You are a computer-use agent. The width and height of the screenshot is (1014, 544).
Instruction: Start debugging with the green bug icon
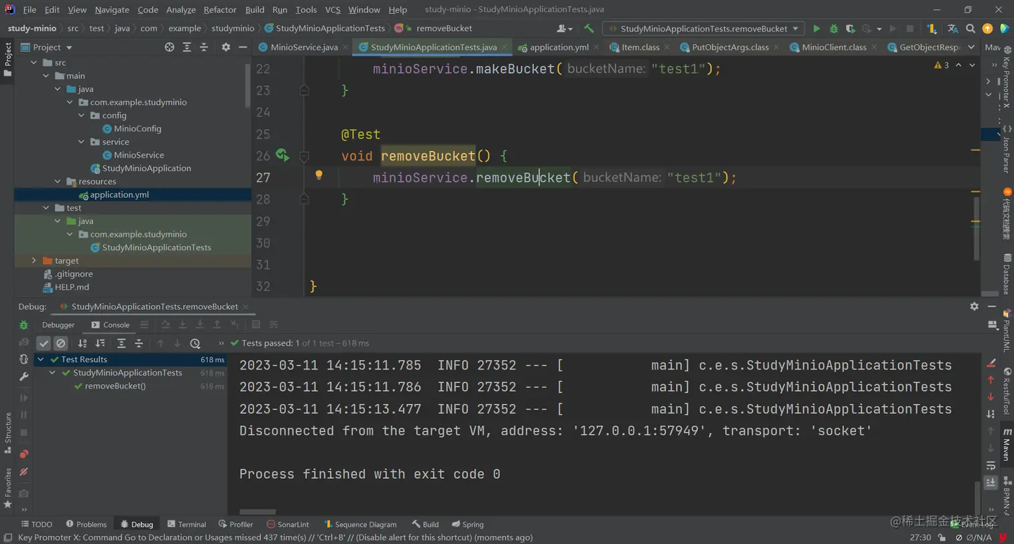[x=834, y=29]
